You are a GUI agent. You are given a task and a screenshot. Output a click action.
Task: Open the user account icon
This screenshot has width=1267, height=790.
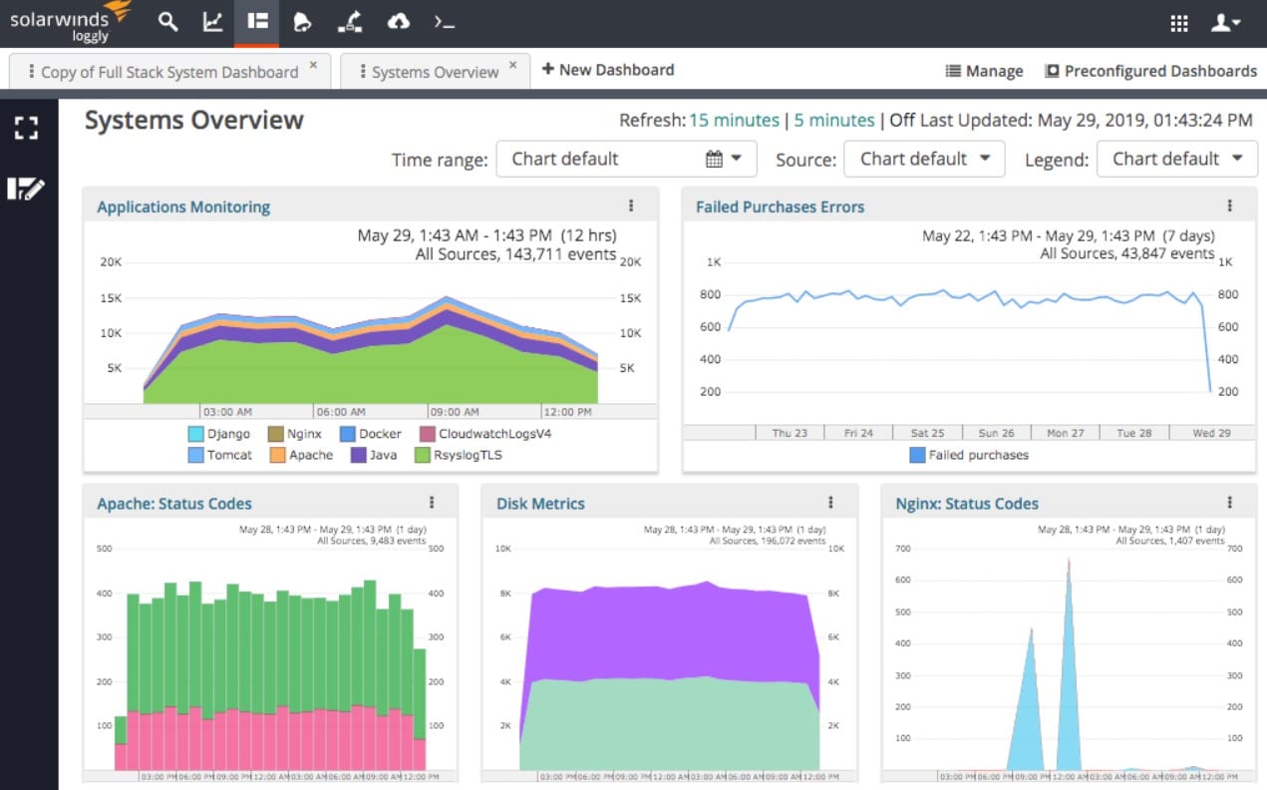[1226, 22]
